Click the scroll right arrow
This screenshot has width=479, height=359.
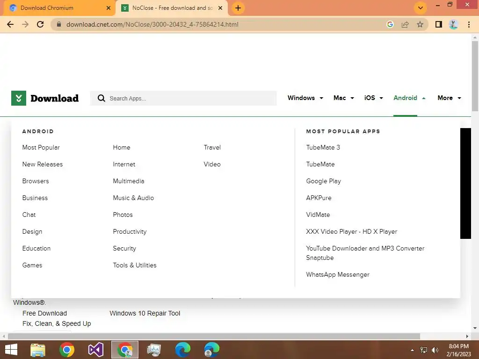point(467,336)
